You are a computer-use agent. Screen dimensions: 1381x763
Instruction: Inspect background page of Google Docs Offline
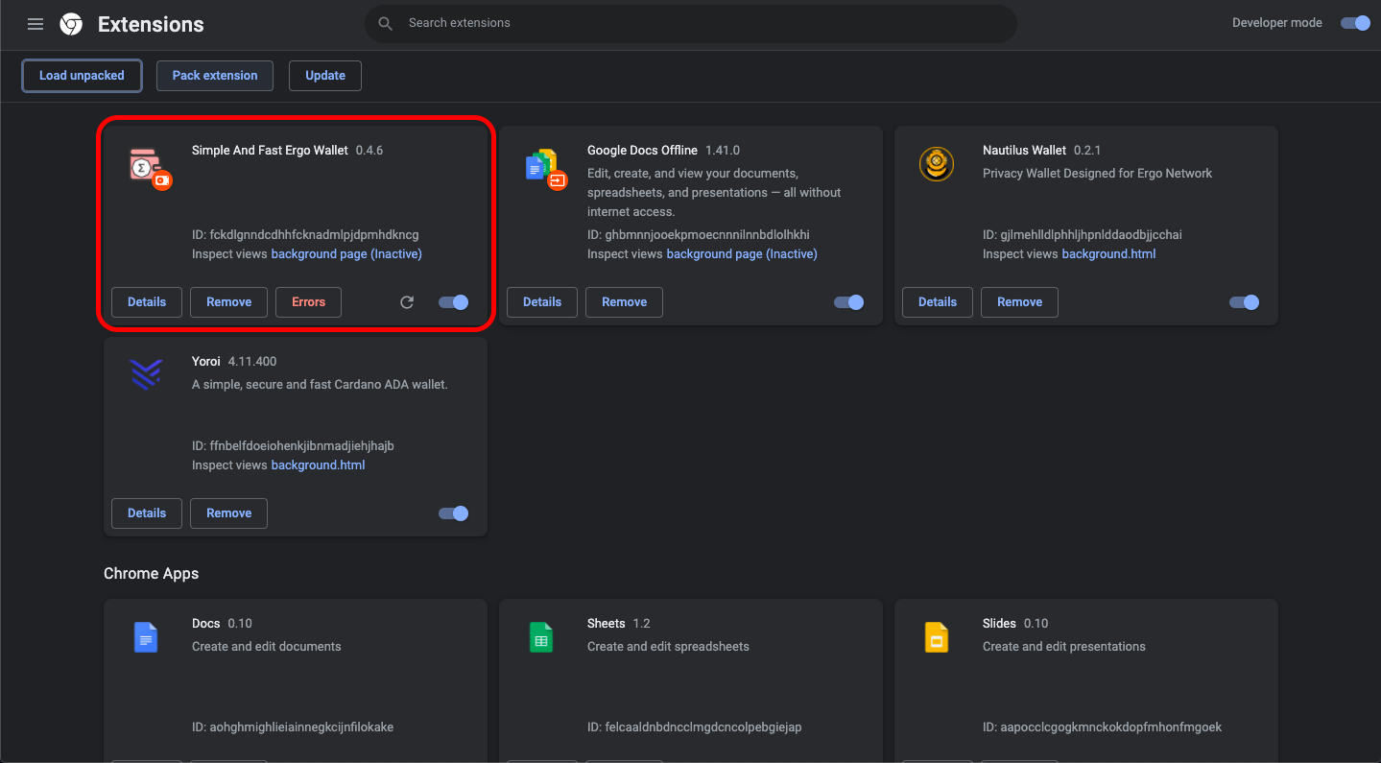[x=742, y=254]
